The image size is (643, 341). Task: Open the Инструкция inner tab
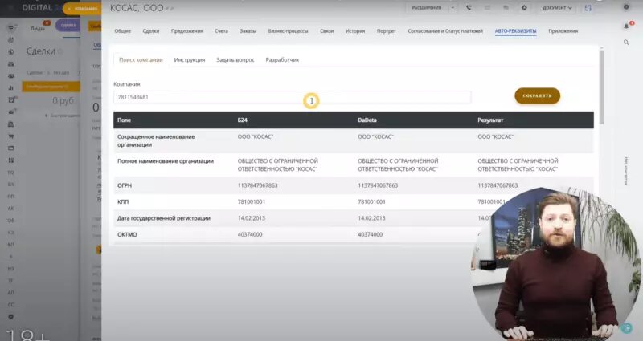tap(190, 59)
